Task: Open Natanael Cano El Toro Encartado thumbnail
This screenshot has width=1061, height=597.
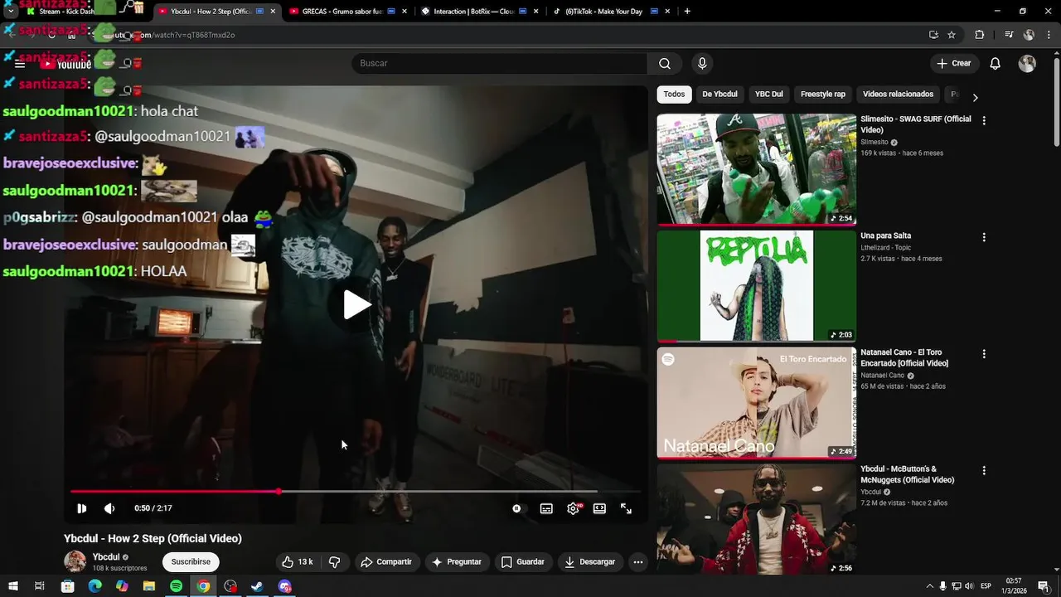Action: (x=757, y=403)
